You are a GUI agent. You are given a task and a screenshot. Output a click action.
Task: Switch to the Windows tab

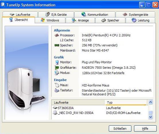pos(50,20)
